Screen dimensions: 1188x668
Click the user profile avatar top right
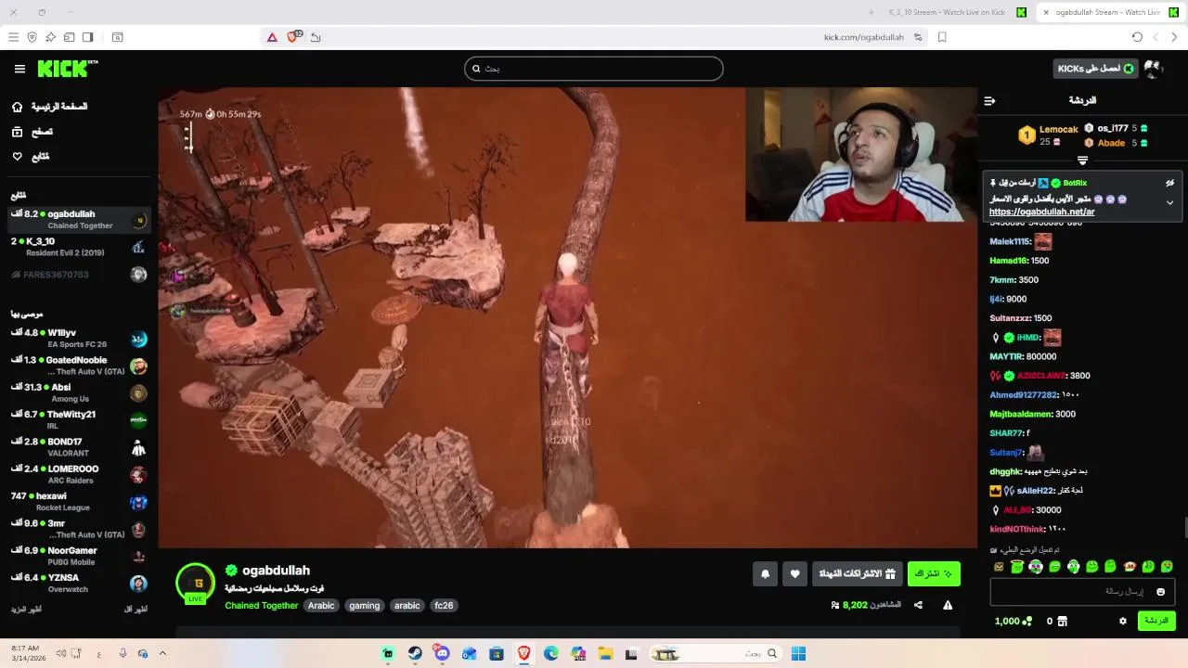pyautogui.click(x=1154, y=69)
